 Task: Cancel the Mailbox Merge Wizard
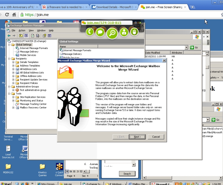tap(156, 137)
